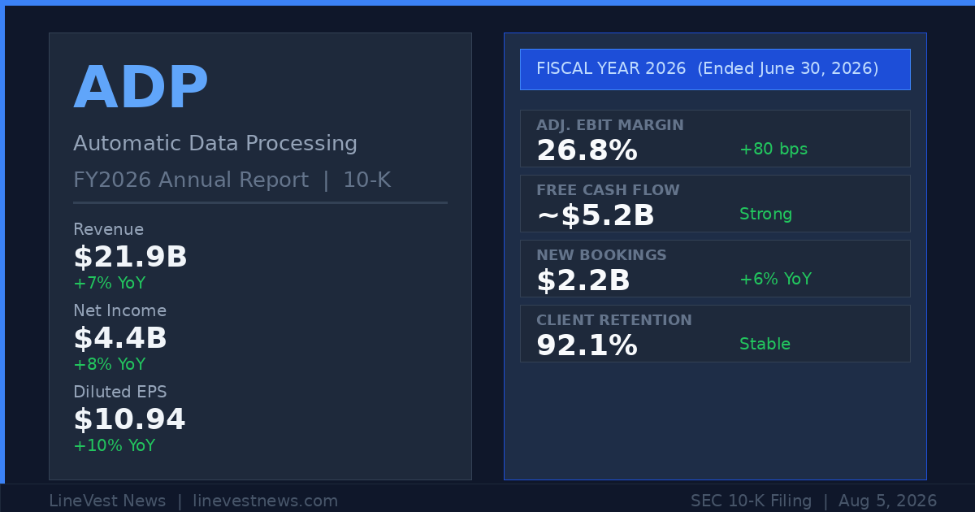Image resolution: width=975 pixels, height=512 pixels.
Task: Select the $10.94 EPS value
Action: [x=129, y=419]
